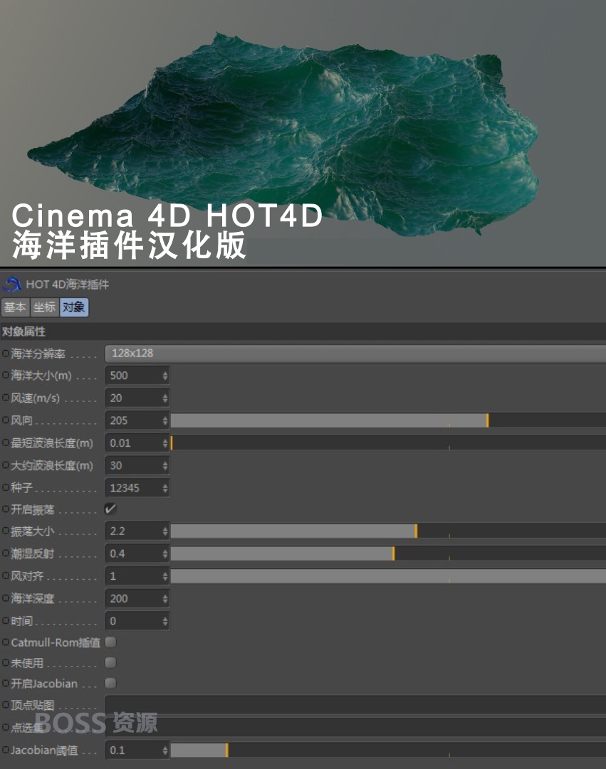The height and width of the screenshot is (769, 606).
Task: Click the keyframe dot beside 风向
Action: coord(6,420)
